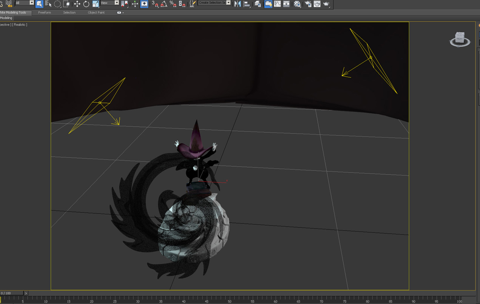This screenshot has height=304, width=480.
Task: Enable the Select and Manipulate tool
Action: coord(135,4)
